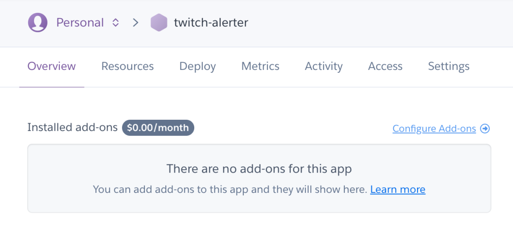Viewport: 513px width, 229px height.
Task: Open the Access tab
Action: (385, 67)
